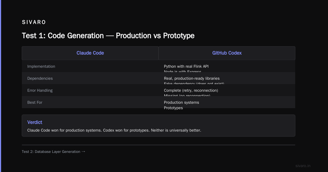The image size is (328, 172).
Task: Select the GitHub Codex column header
Action: tap(227, 53)
